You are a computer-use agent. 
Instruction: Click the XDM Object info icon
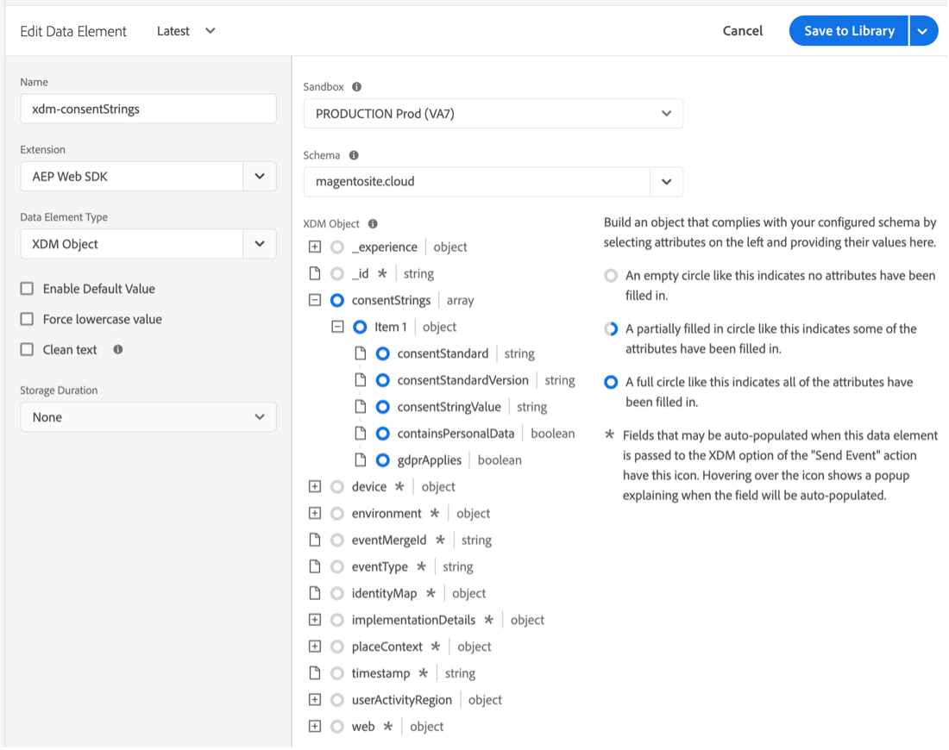pyautogui.click(x=373, y=224)
